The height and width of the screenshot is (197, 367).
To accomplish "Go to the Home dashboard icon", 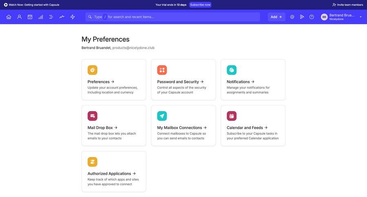I will coord(9,17).
